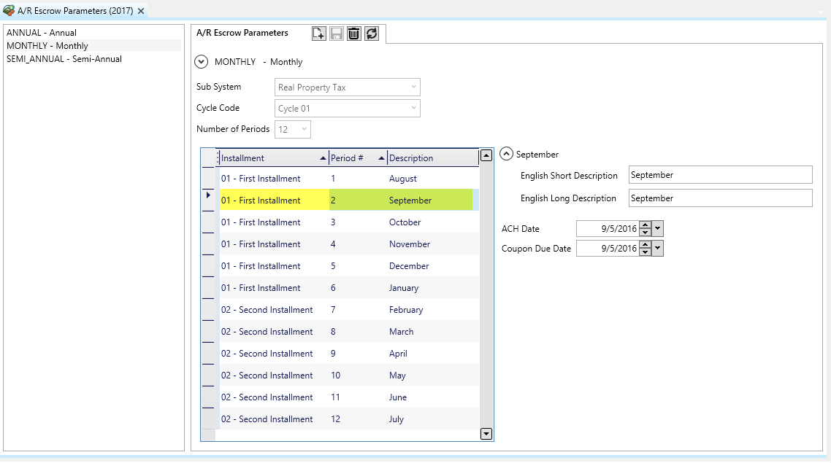Click the Save disk icon
The image size is (831, 463).
pyautogui.click(x=337, y=34)
